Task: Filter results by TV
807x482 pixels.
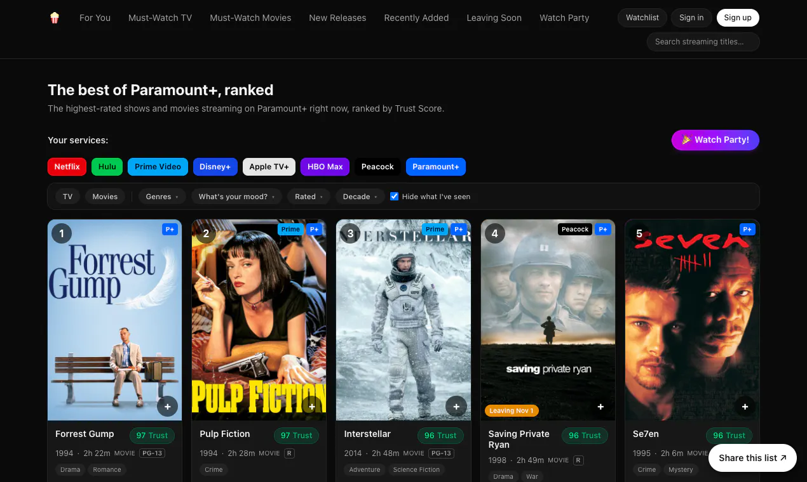Action: point(67,197)
